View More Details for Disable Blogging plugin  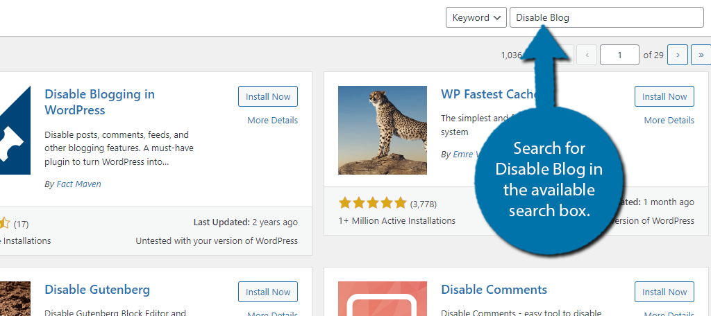pos(272,120)
